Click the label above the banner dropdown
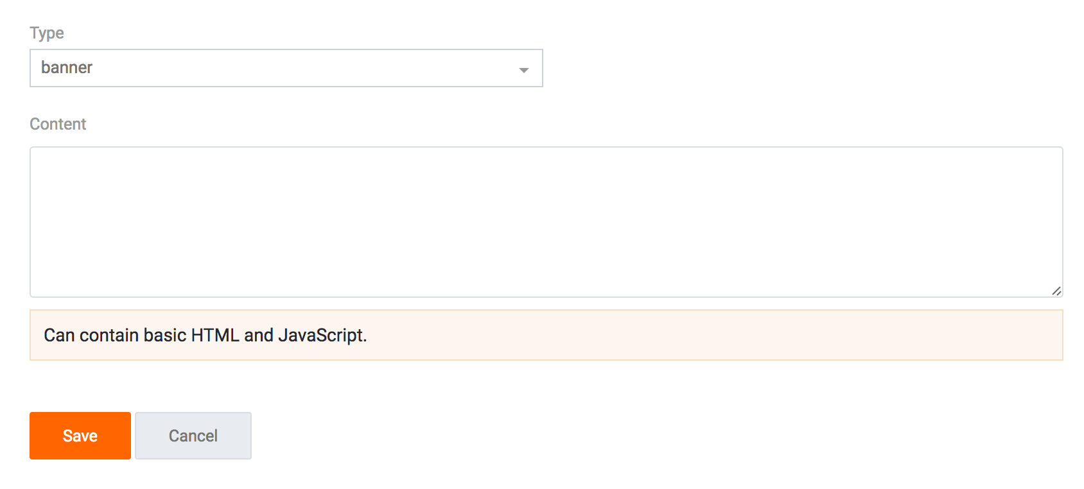 [x=47, y=33]
